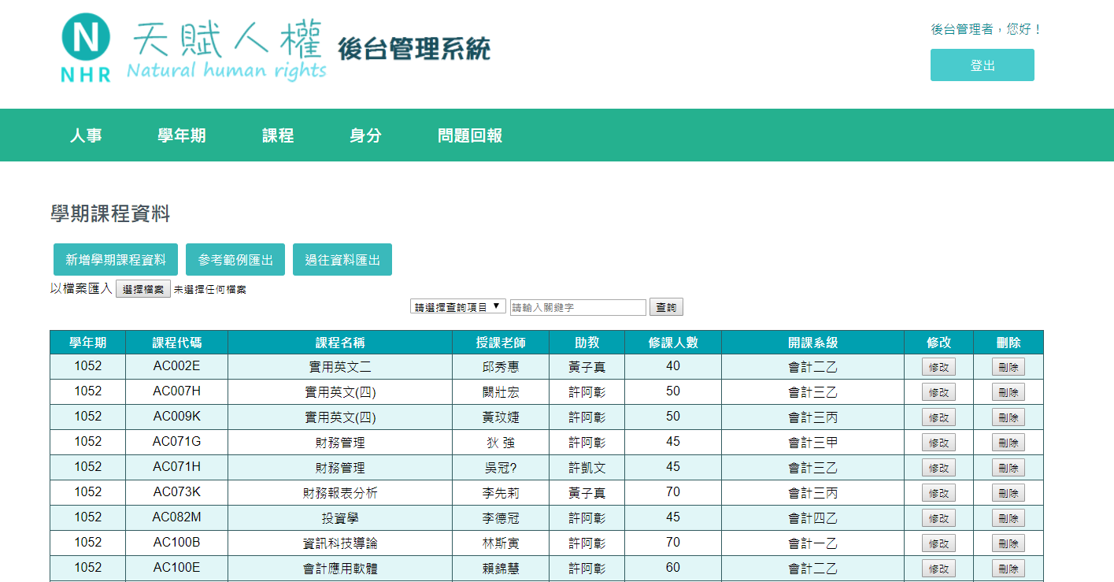Click 修改 for course AC071G
This screenshot has width=1114, height=582.
pos(938,443)
